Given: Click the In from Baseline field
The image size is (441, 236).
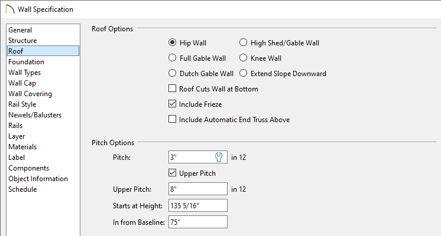Looking at the screenshot, I should (197, 222).
